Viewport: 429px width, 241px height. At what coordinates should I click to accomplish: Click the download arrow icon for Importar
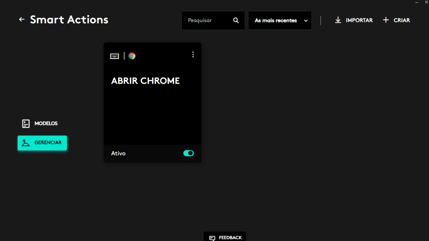pos(338,20)
